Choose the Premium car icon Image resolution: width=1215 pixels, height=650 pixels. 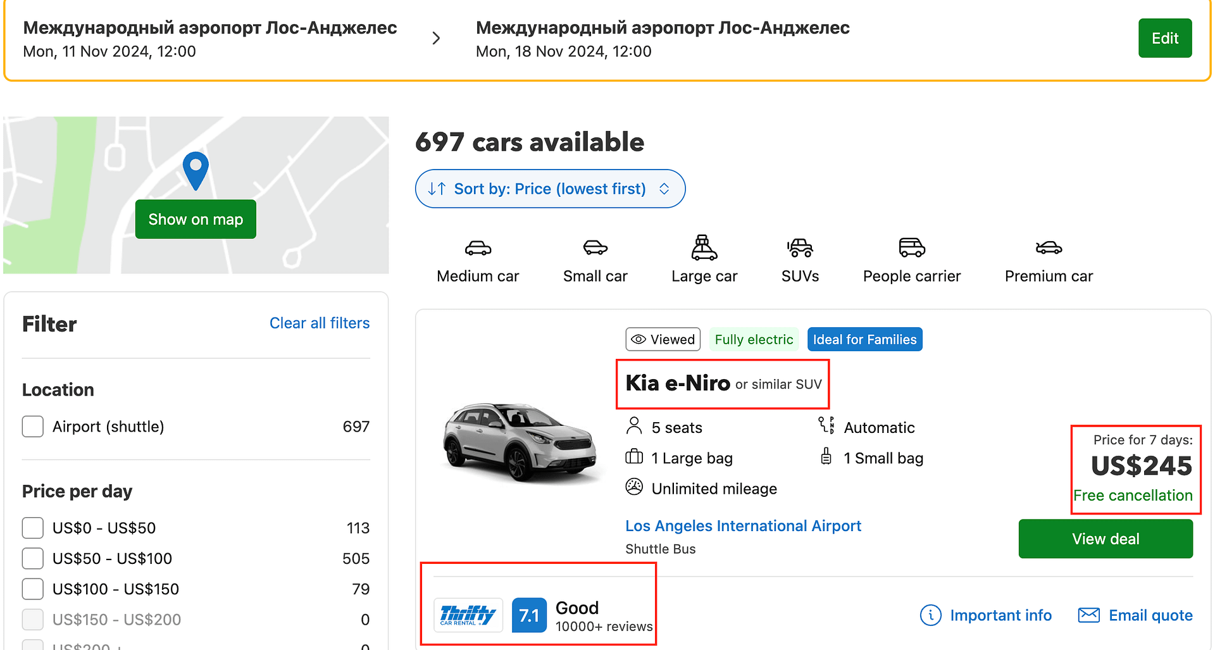tap(1049, 248)
